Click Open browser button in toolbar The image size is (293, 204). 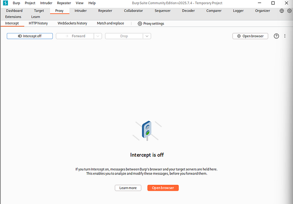coord(250,36)
